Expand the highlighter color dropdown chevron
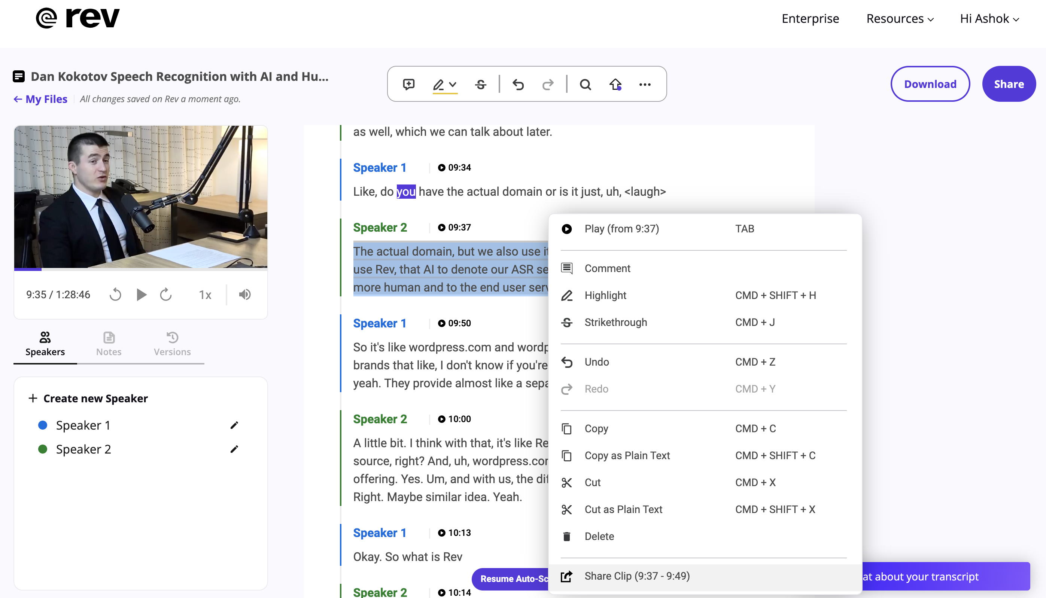 coord(452,84)
